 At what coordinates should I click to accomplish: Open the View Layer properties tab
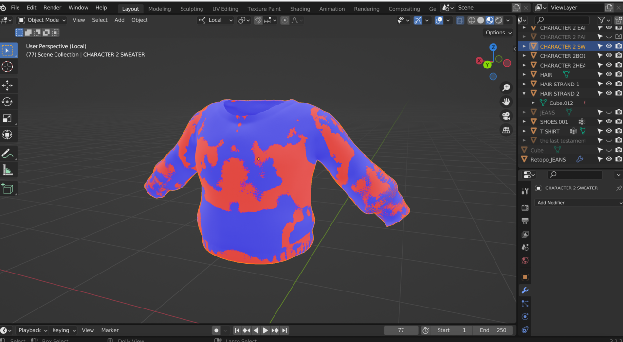[x=525, y=234]
